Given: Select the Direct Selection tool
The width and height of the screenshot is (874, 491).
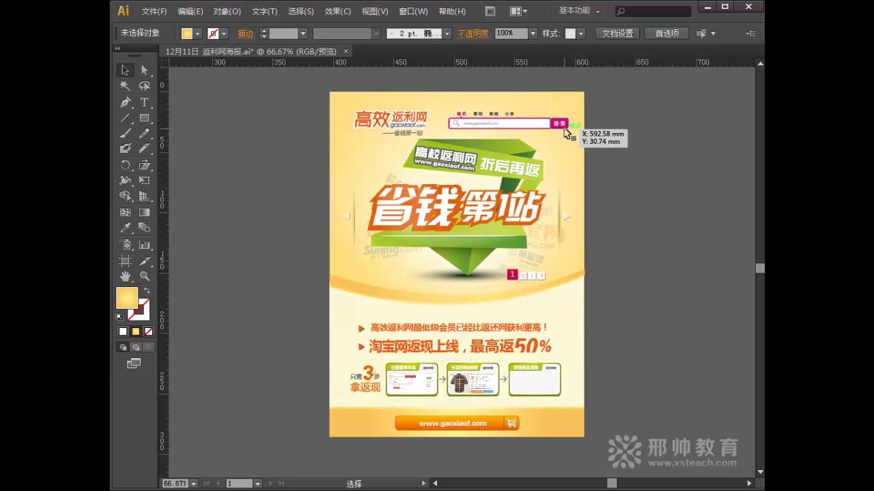Looking at the screenshot, I should click(x=145, y=70).
